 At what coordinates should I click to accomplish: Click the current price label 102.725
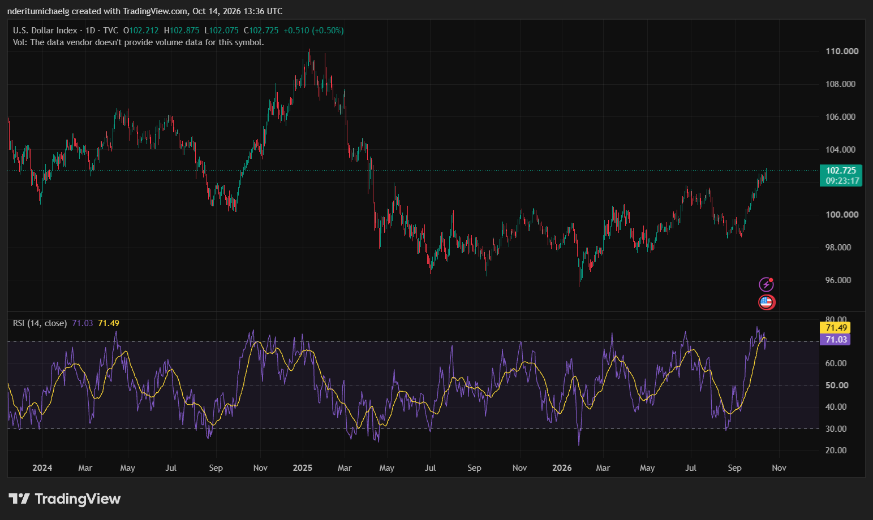(x=841, y=171)
